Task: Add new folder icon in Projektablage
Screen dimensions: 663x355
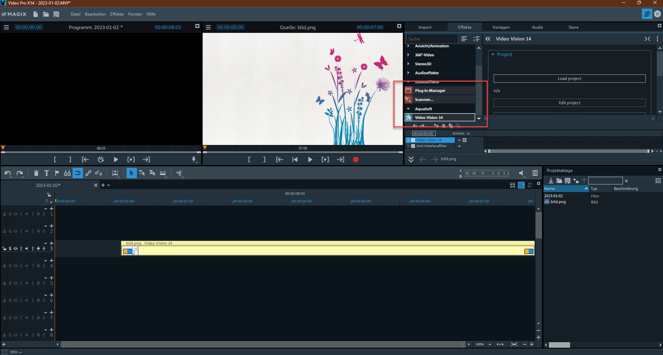Action: coord(576,181)
